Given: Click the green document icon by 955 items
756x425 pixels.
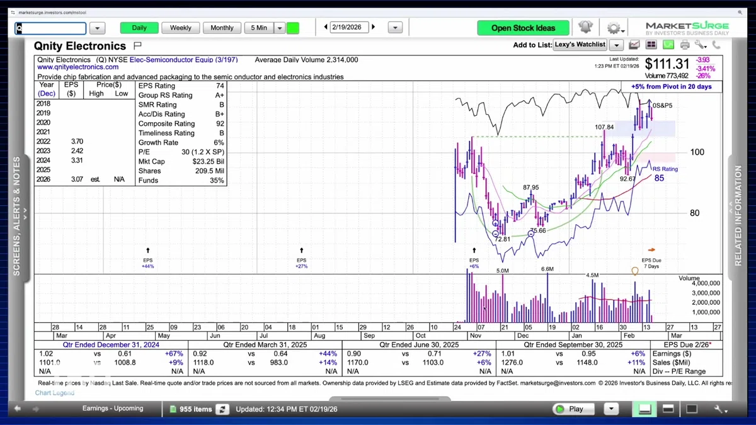Looking at the screenshot, I should click(173, 409).
